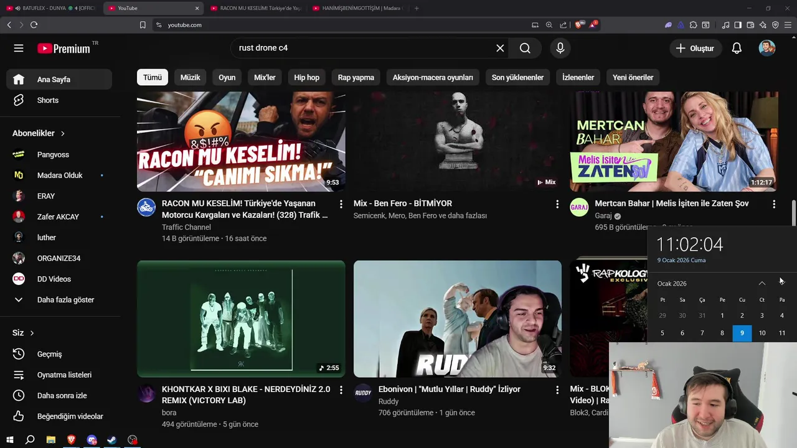Image resolution: width=797 pixels, height=448 pixels.
Task: Open the Madara Olduk subscription
Action: point(59,175)
